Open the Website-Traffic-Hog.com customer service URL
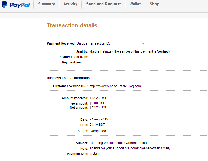Image resolution: width=208 pixels, height=161 pixels. tap(115, 86)
